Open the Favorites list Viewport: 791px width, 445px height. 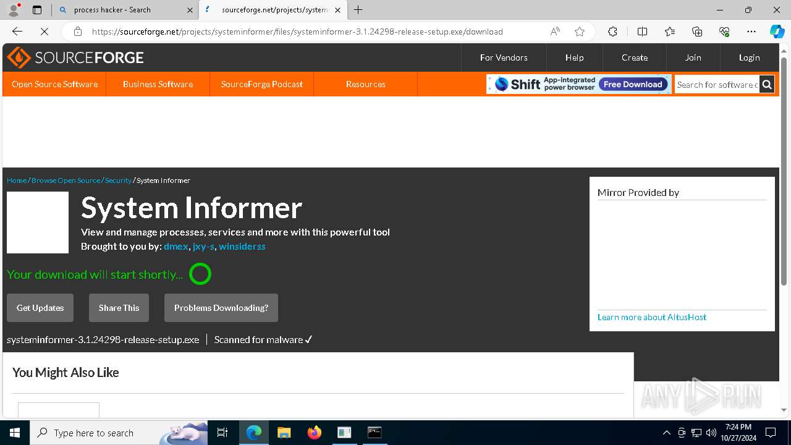(x=670, y=32)
